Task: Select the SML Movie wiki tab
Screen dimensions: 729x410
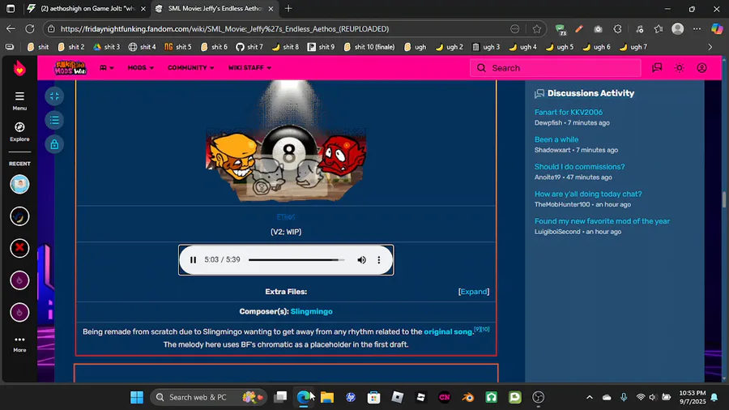Action: (215, 8)
